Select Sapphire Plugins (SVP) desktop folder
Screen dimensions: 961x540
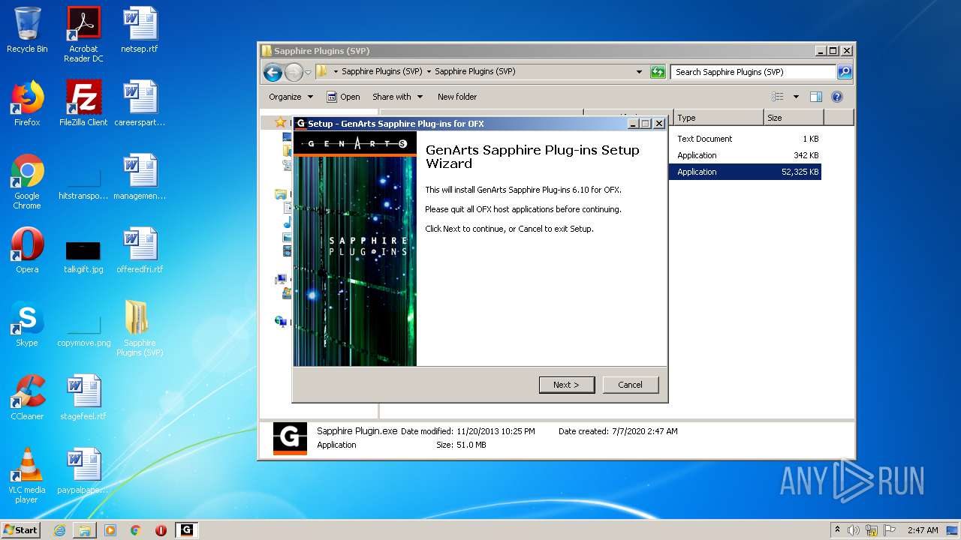coord(140,328)
